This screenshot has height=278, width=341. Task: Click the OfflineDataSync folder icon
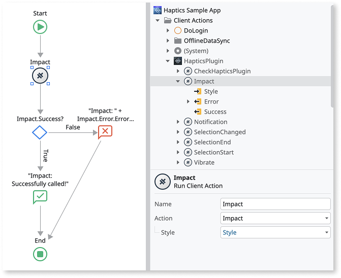tap(178, 41)
